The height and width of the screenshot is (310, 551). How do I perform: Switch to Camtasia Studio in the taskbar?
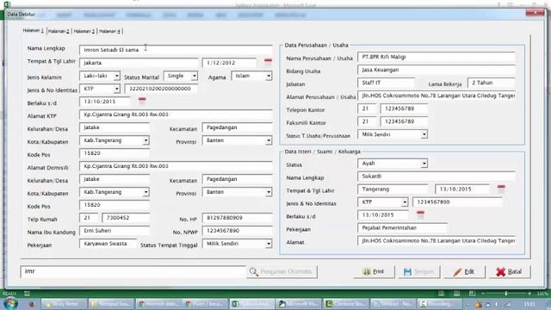(346, 304)
